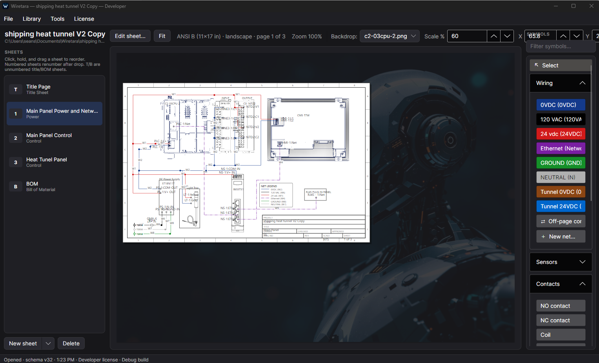Pick the GROUND (GND) wire type
This screenshot has width=599, height=363.
(561, 163)
